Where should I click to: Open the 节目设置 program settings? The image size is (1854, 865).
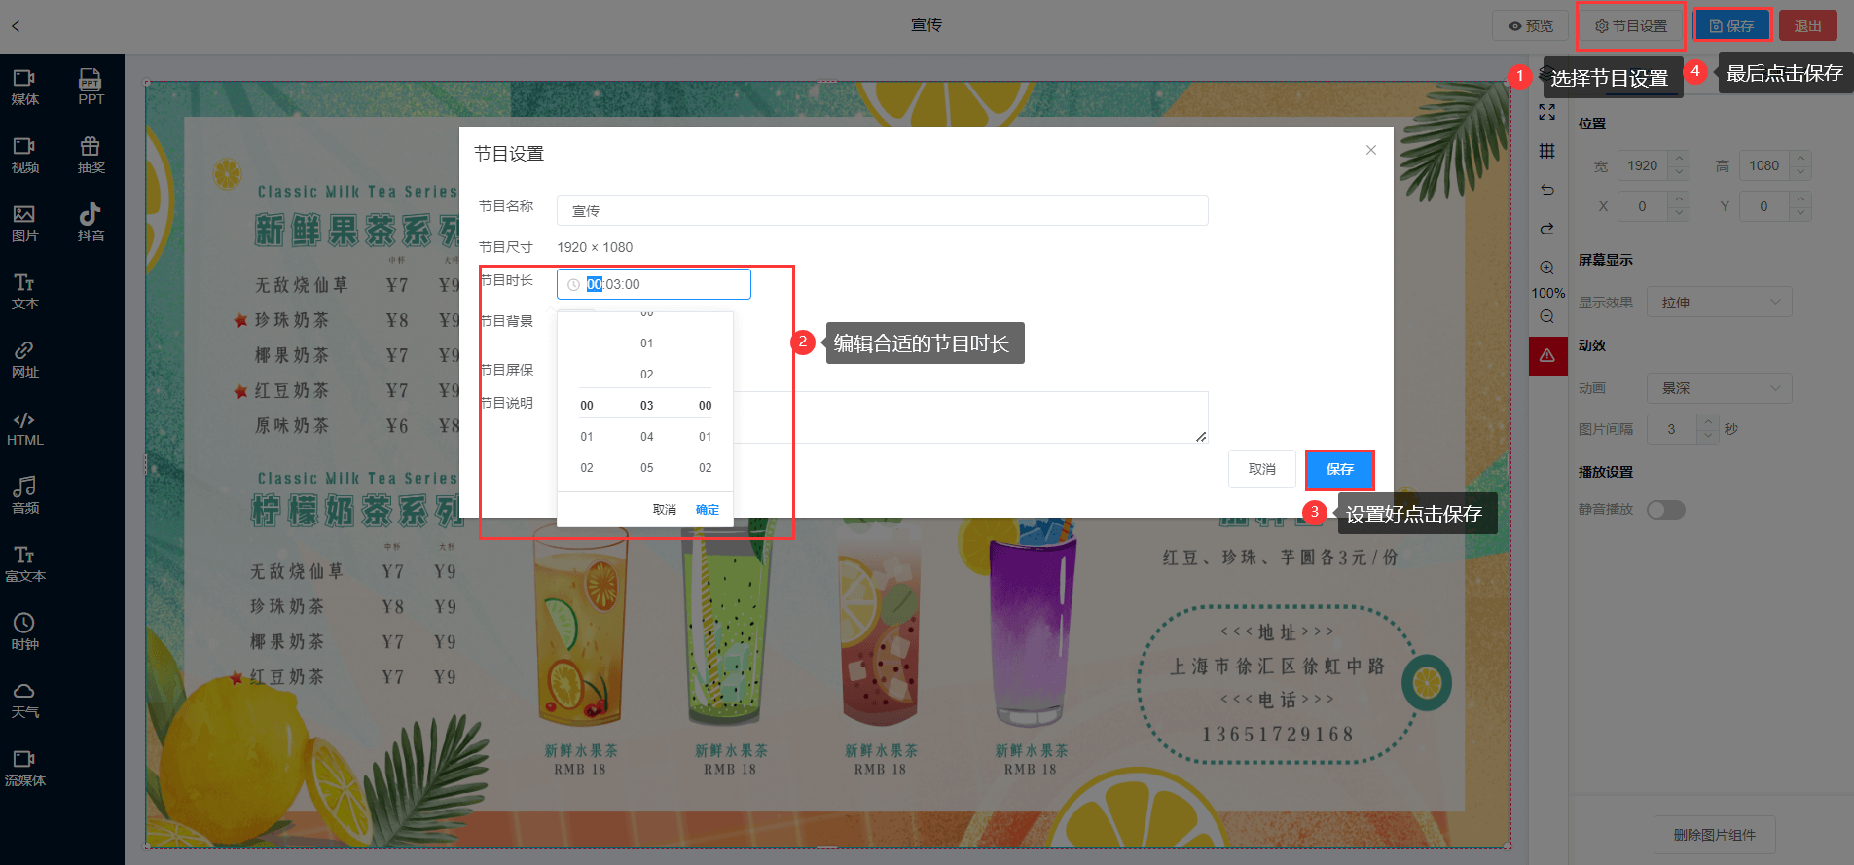point(1631,26)
